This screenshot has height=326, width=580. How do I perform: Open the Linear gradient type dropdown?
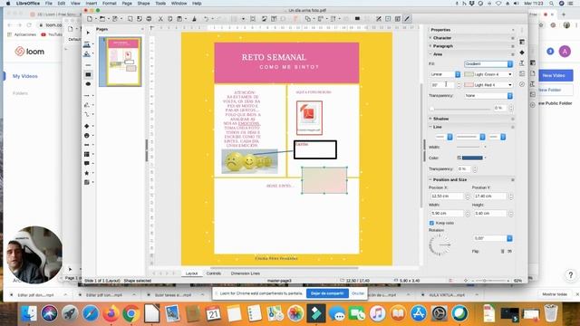tap(445, 74)
